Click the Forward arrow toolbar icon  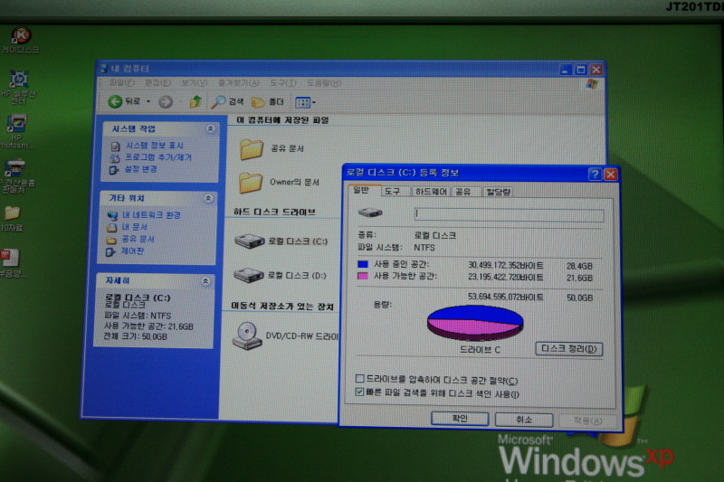[x=166, y=101]
